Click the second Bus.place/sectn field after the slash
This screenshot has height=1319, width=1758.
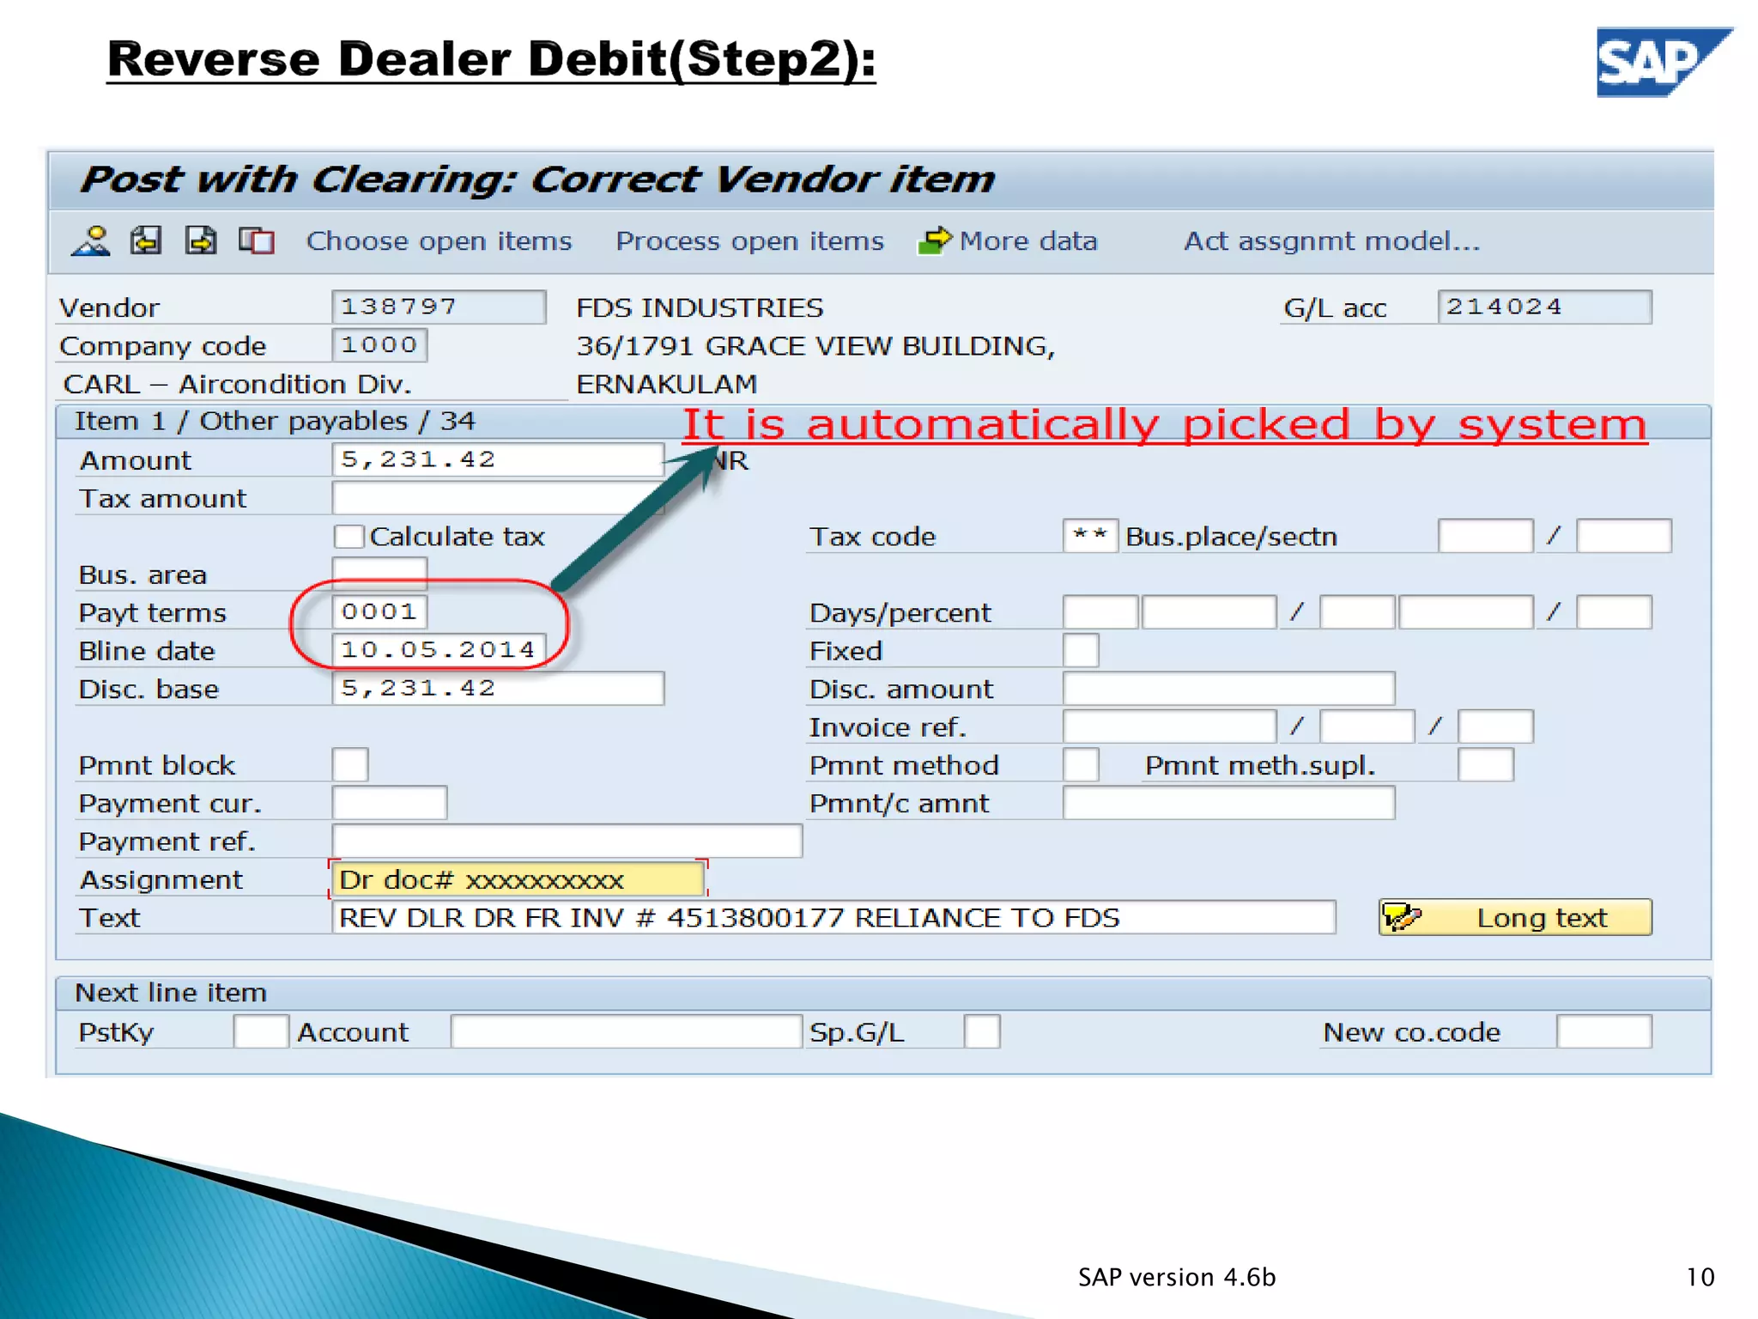1624,536
